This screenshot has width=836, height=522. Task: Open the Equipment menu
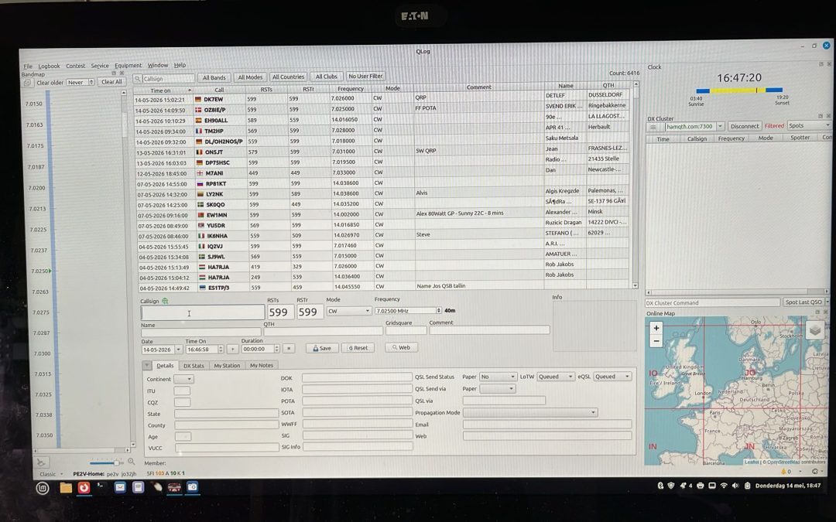click(128, 66)
